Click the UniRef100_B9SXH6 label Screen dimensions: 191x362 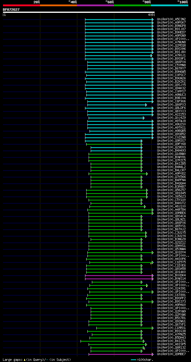click(171, 49)
